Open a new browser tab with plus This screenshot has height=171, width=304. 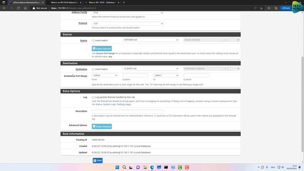click(124, 2)
